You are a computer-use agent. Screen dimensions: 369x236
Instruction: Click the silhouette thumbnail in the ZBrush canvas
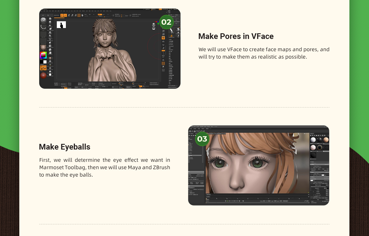[x=61, y=25]
